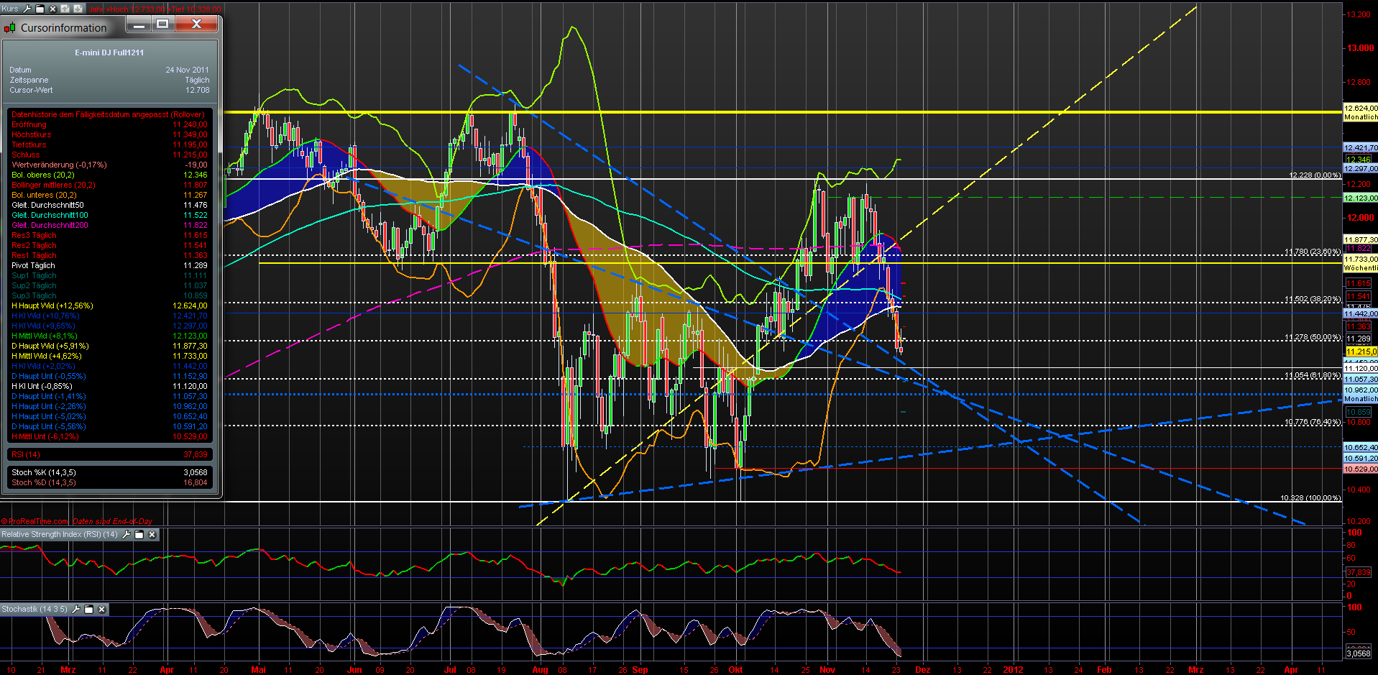Open RSI indicator settings via its wrench icon
This screenshot has width=1378, height=675.
(x=126, y=535)
